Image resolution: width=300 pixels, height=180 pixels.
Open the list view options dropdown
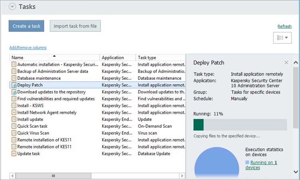[x=282, y=38]
